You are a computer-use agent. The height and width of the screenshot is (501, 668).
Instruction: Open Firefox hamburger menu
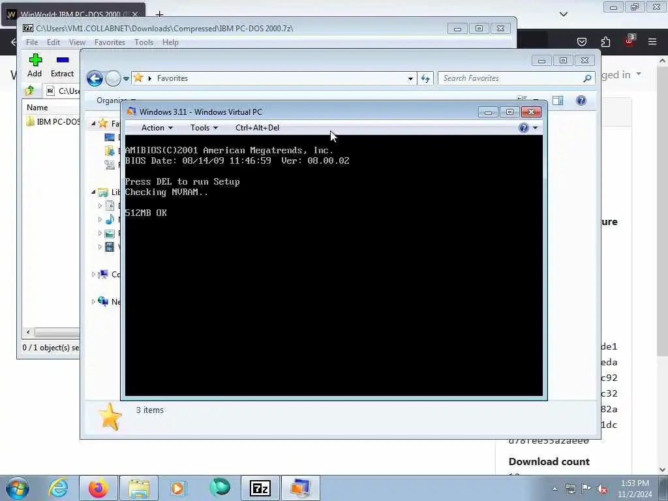pos(652,42)
